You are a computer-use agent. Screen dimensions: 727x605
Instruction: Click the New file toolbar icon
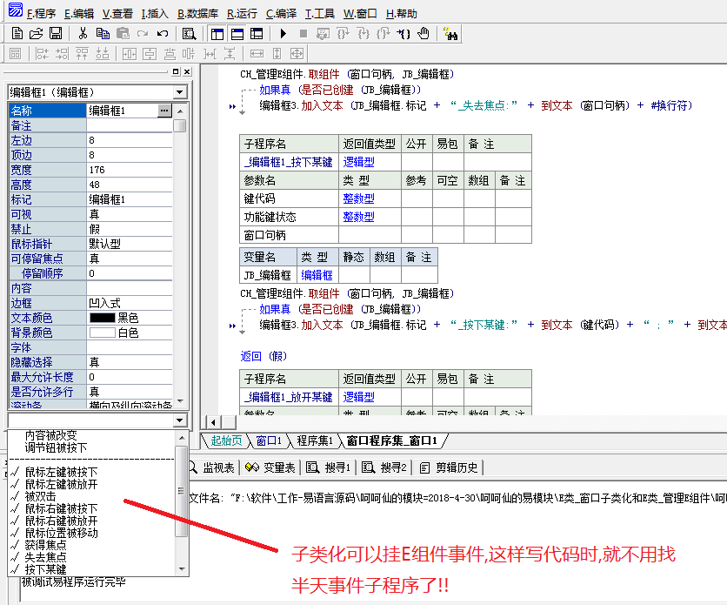(17, 33)
